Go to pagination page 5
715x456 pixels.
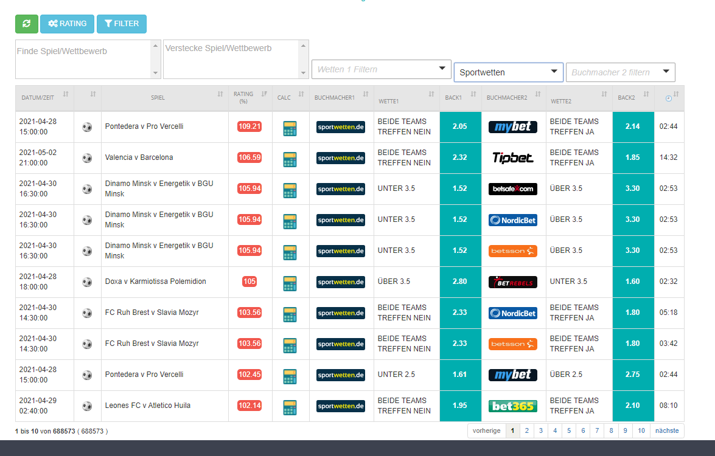(569, 430)
